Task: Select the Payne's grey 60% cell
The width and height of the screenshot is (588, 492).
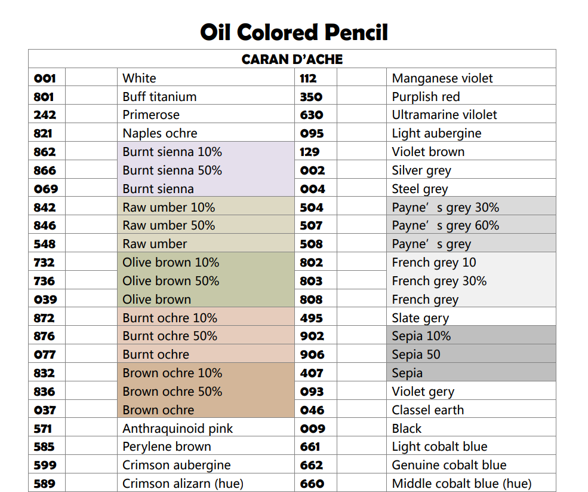Action: [471, 225]
